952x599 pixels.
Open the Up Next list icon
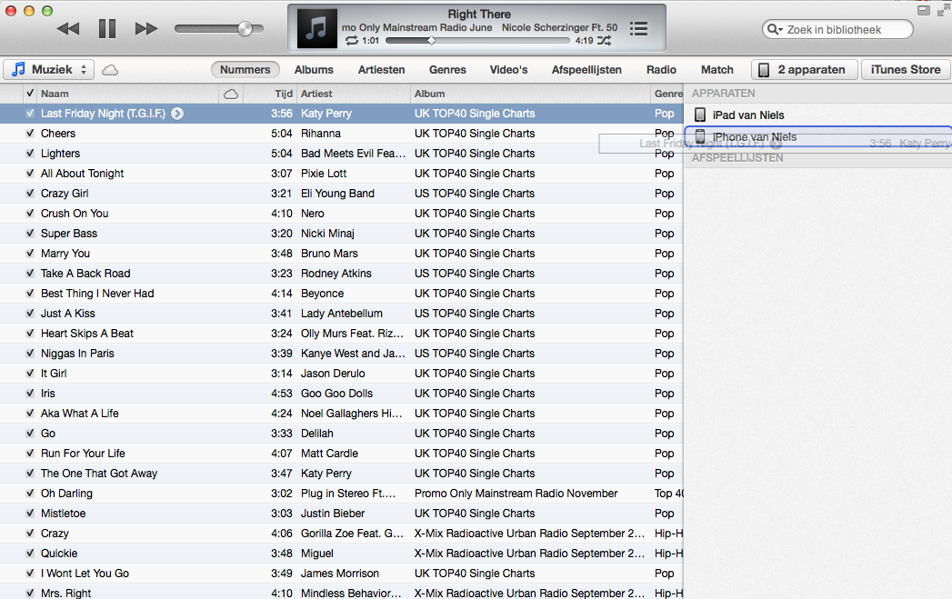click(638, 28)
